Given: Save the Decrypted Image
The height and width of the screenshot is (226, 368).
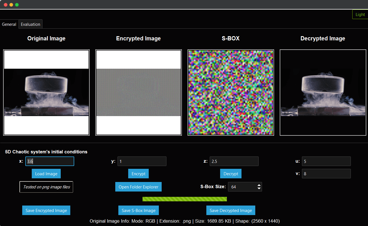Looking at the screenshot, I should 231,210.
